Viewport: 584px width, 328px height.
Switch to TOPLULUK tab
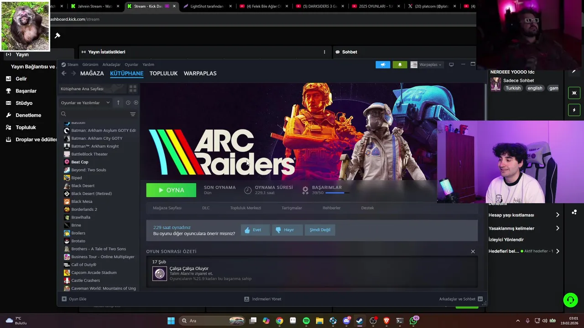point(163,73)
